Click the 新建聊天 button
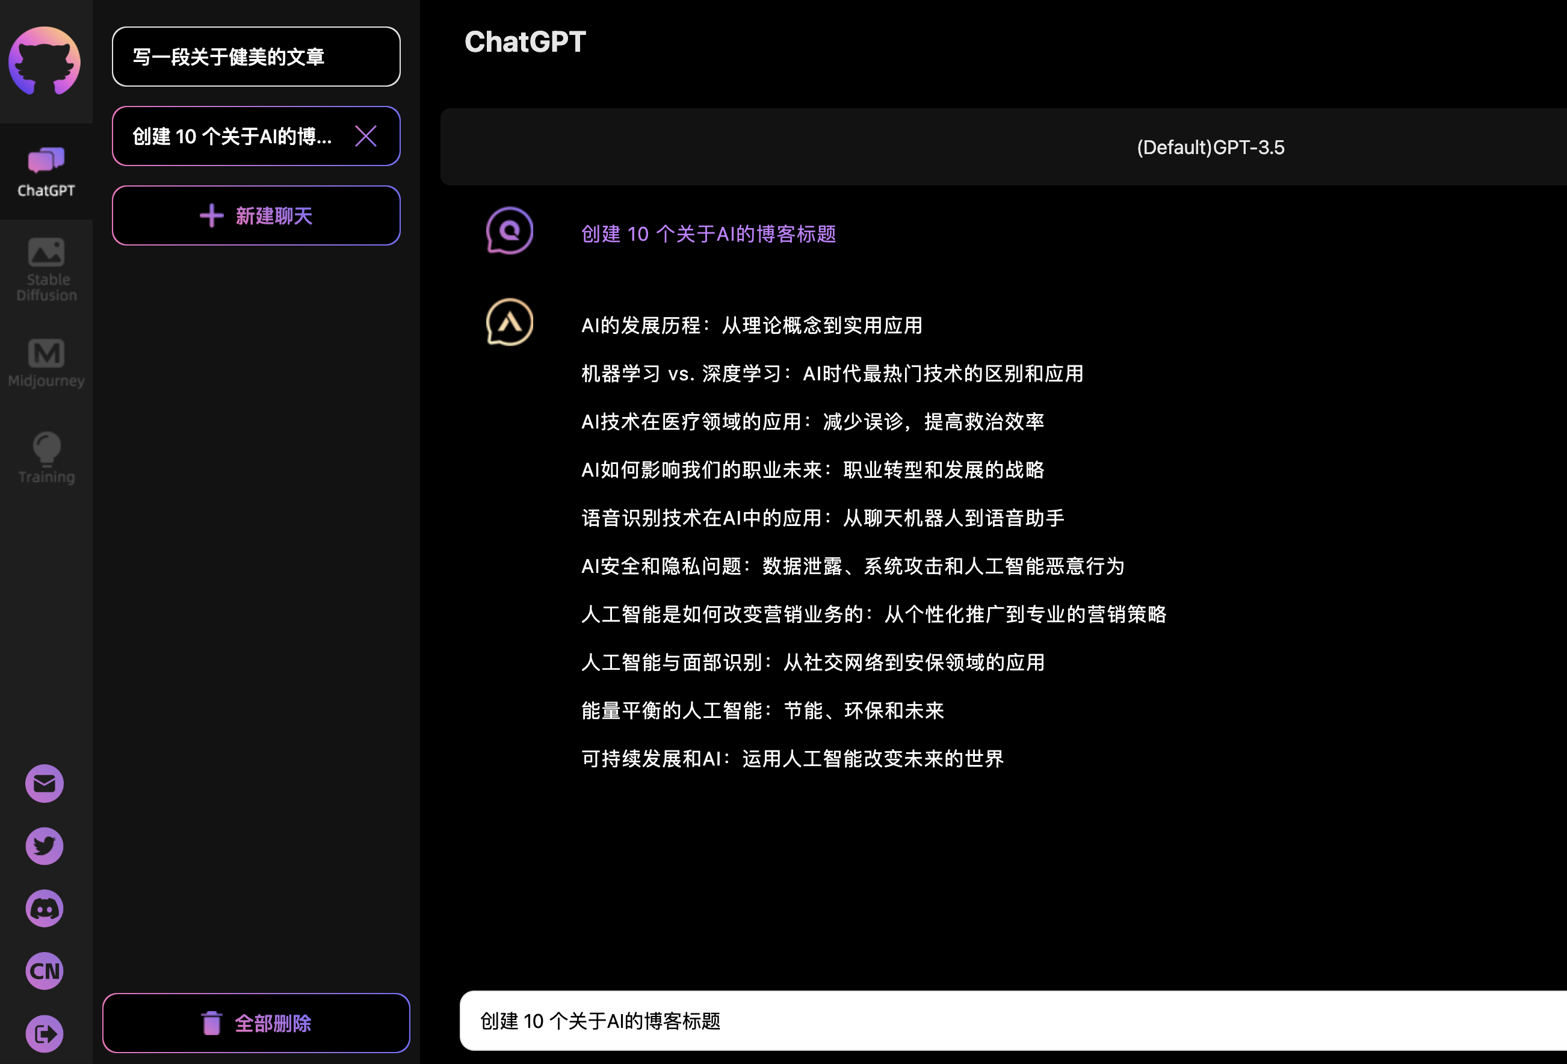The height and width of the screenshot is (1064, 1567). click(256, 216)
